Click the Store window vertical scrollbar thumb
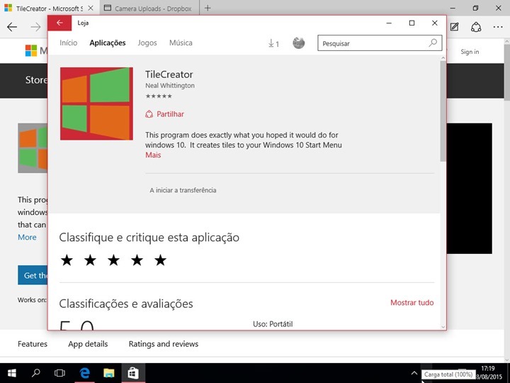 coord(443,111)
